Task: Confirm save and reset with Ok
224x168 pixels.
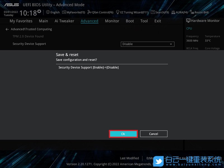Action: pos(123,134)
